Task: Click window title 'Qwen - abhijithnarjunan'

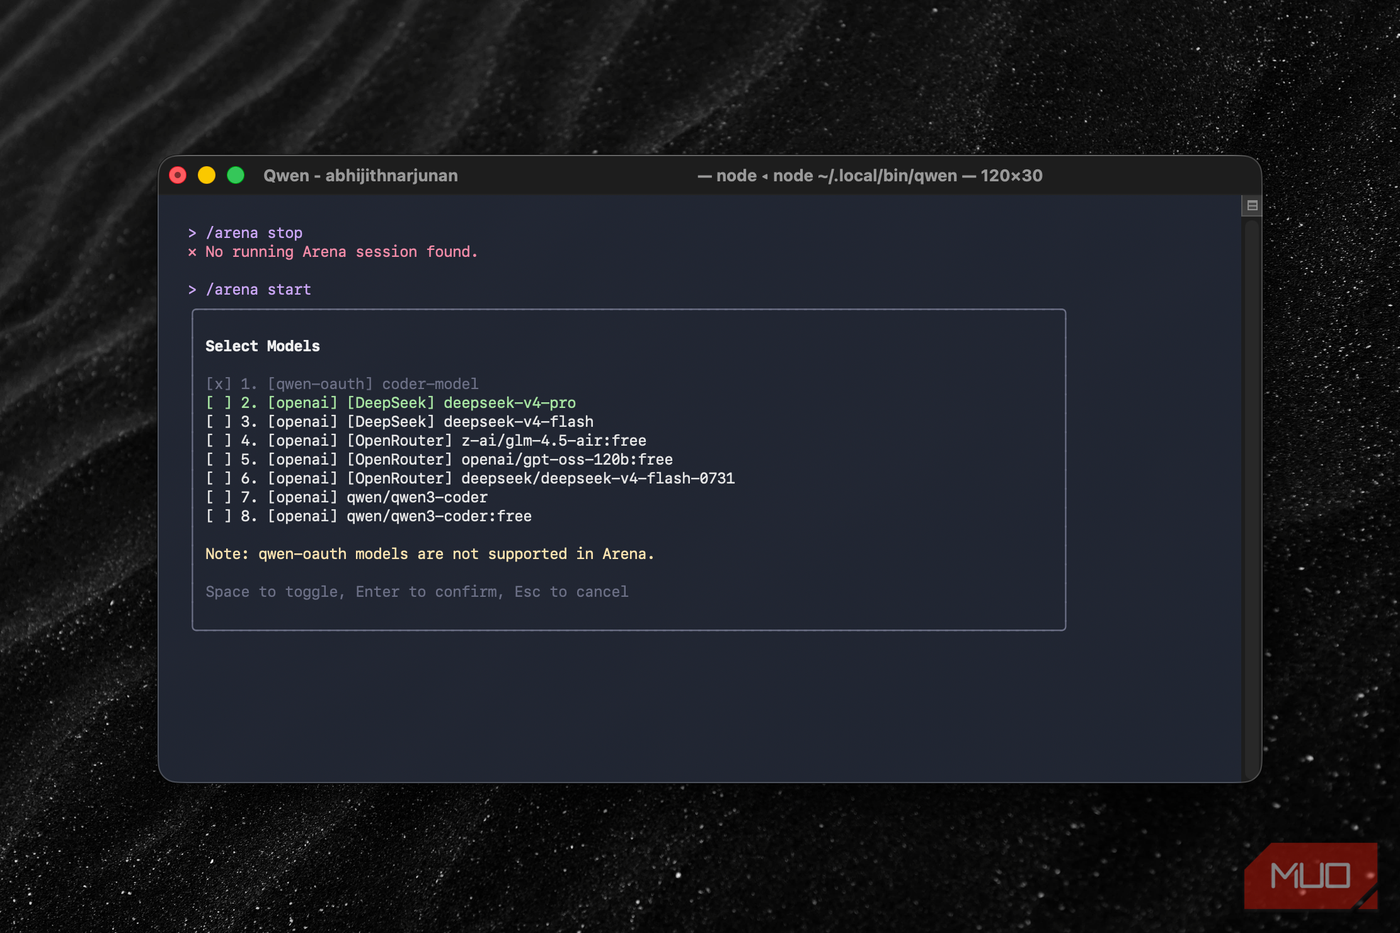Action: 360,176
